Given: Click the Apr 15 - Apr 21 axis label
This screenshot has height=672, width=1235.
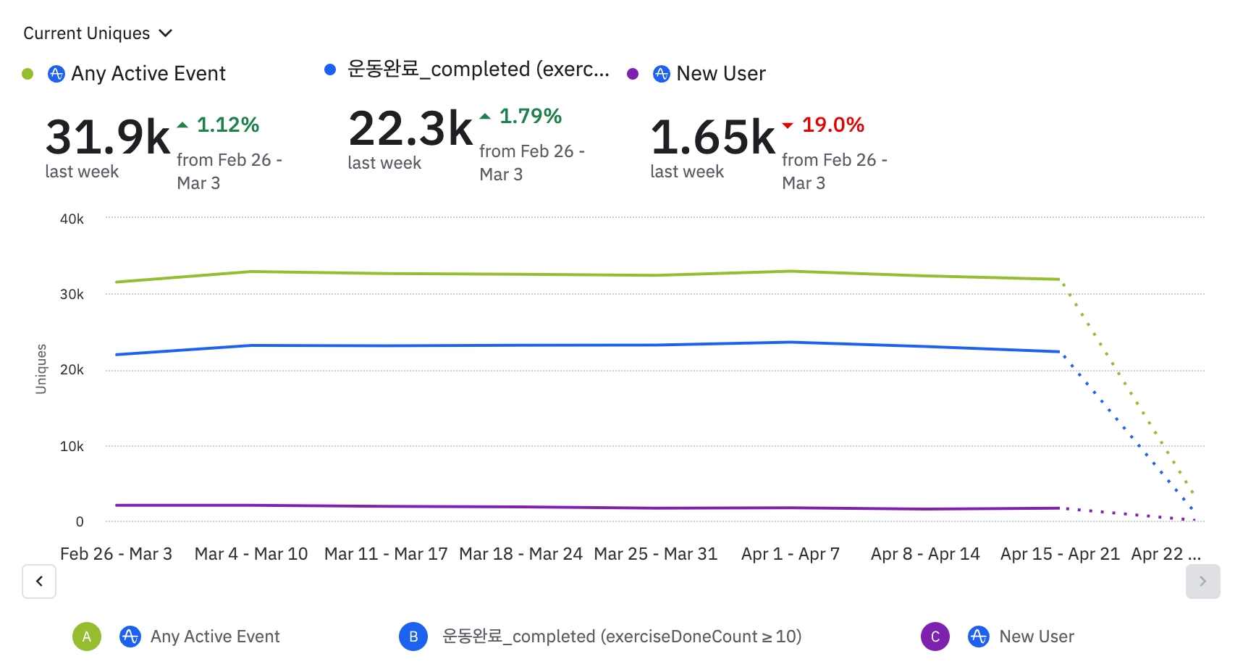Looking at the screenshot, I should [x=1060, y=554].
